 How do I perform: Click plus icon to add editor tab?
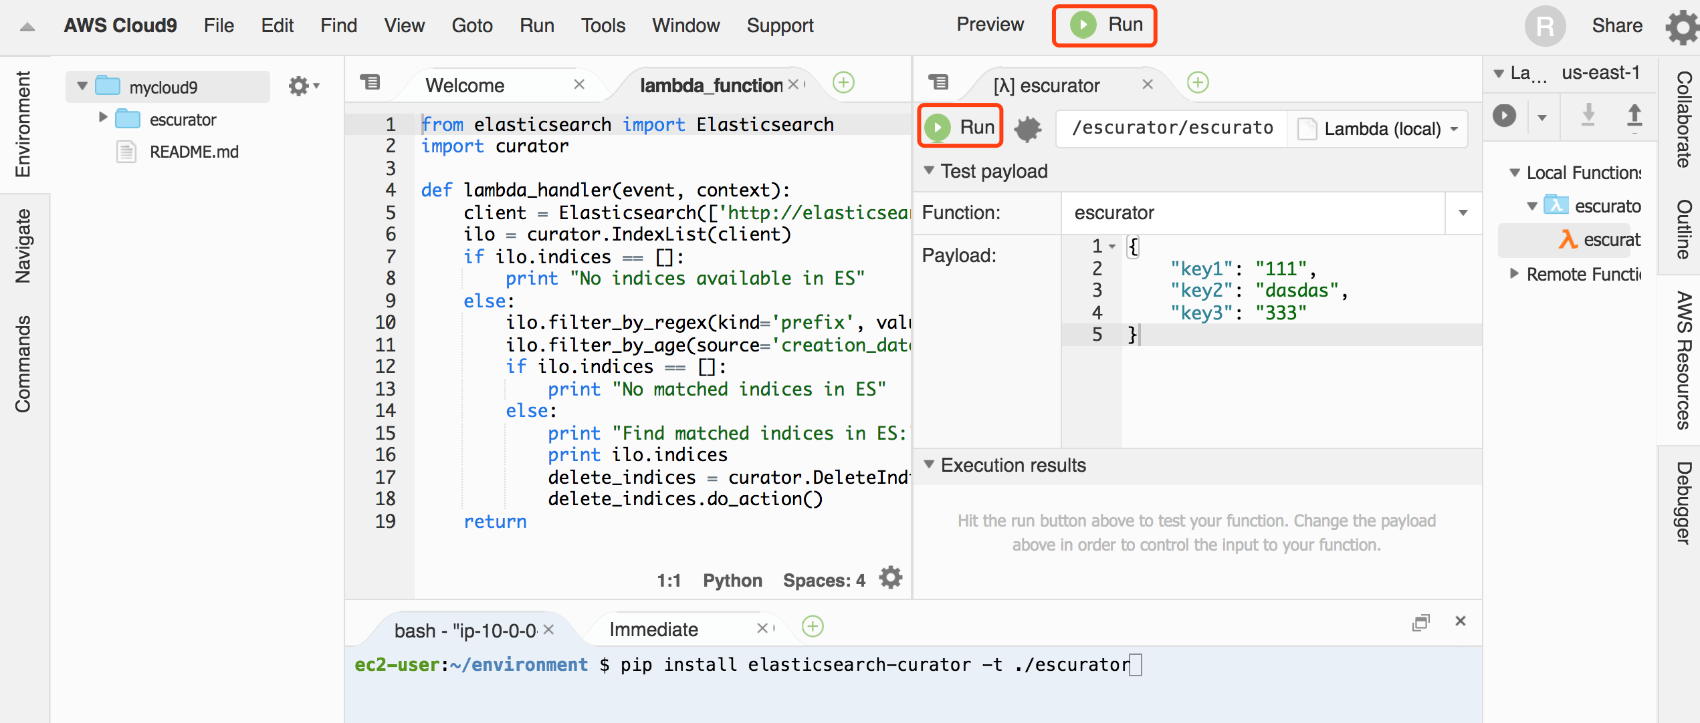click(843, 83)
